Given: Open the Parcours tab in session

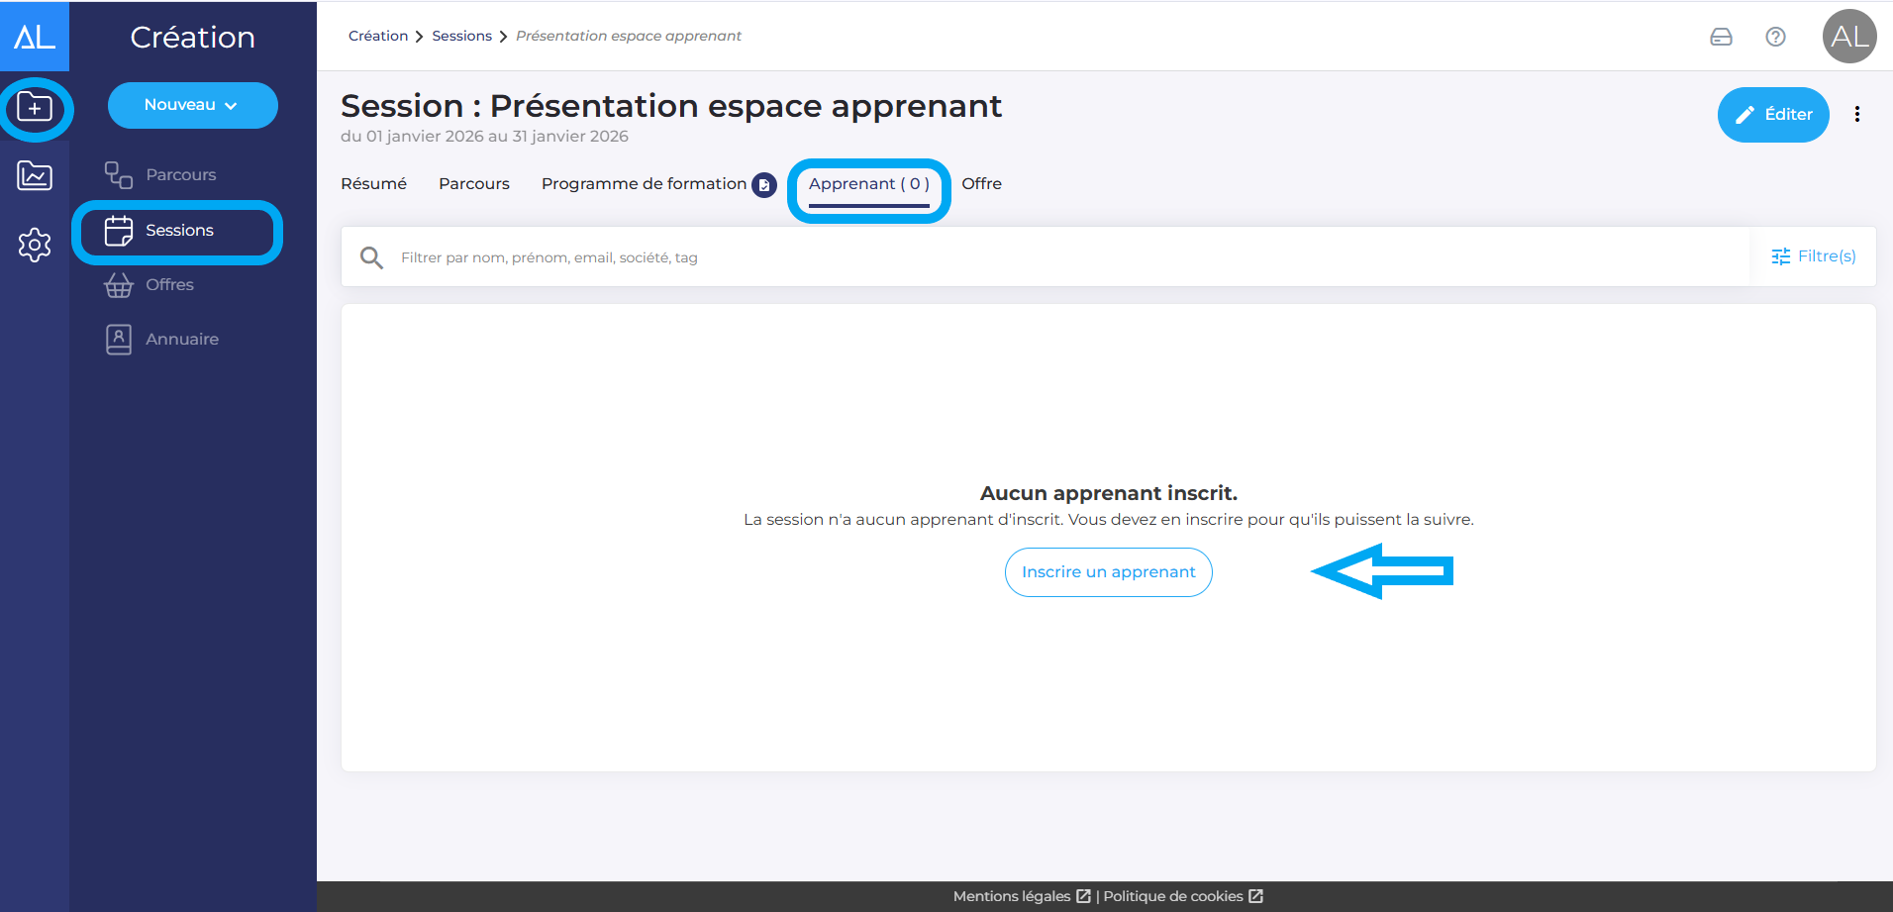Looking at the screenshot, I should 473,184.
